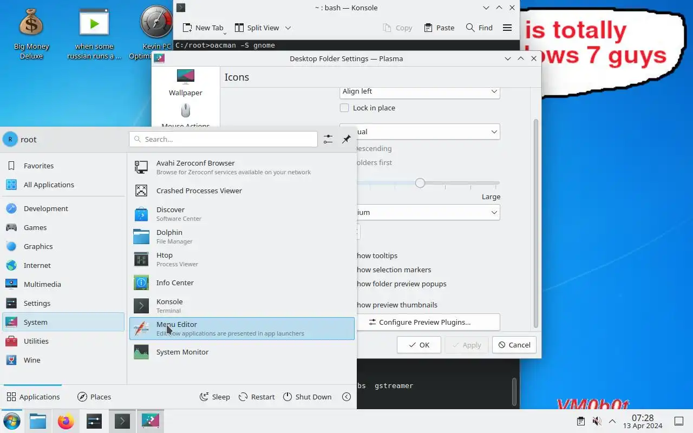Viewport: 693px width, 433px height.
Task: Open Konsole terminal entry in launcher
Action: point(241,306)
